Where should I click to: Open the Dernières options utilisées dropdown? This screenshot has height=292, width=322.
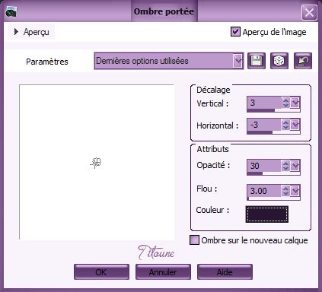(238, 61)
